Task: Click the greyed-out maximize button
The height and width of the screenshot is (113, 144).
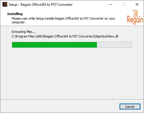Action: [124, 4]
